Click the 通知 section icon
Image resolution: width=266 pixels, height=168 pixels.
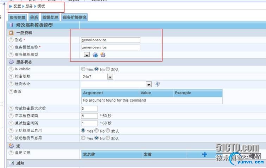point(11,163)
